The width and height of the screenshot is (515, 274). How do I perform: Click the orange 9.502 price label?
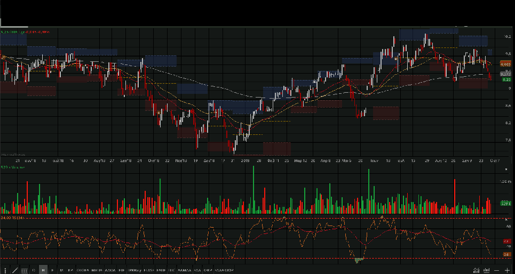tap(505, 65)
